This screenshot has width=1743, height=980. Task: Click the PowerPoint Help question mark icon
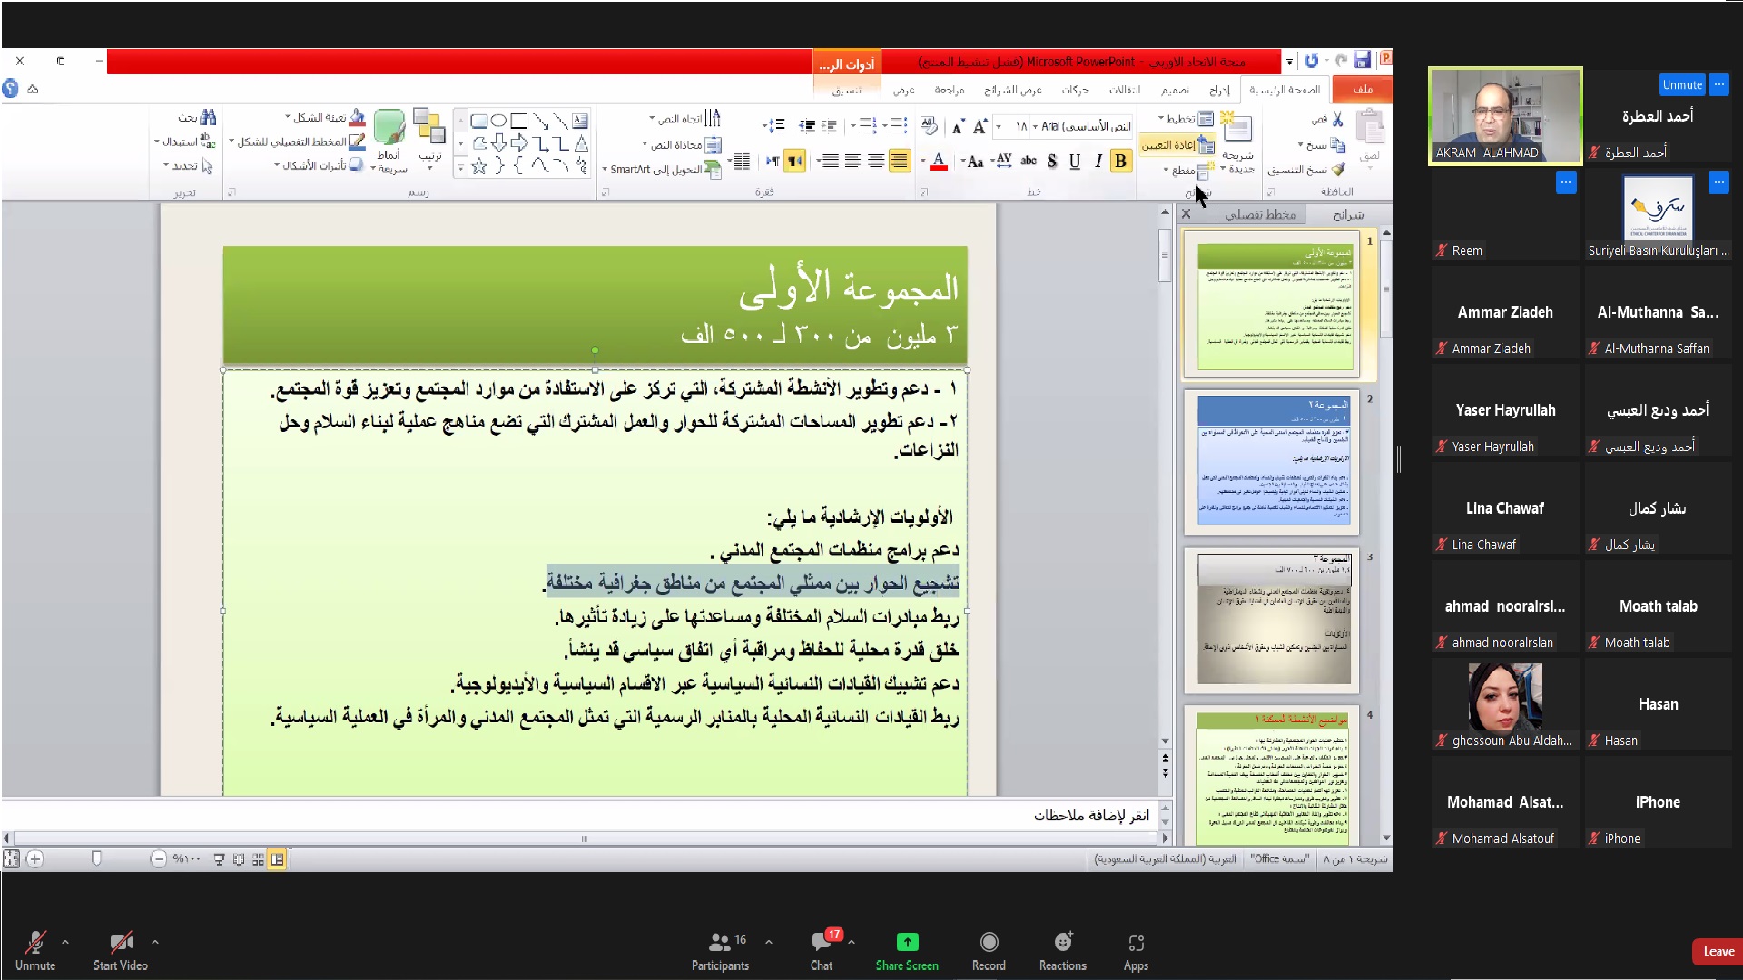tap(10, 89)
